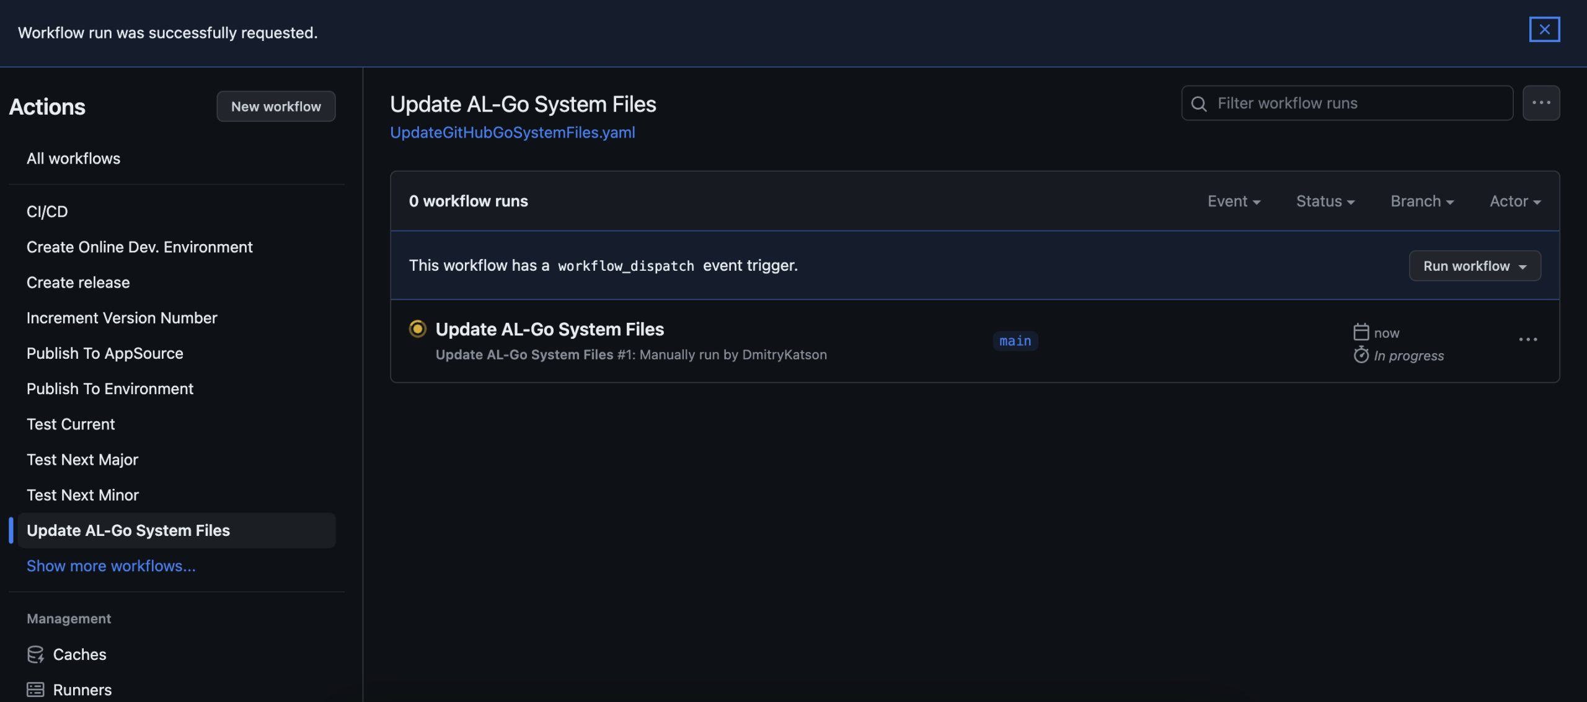Expand the Status filter dropdown

[x=1325, y=201]
